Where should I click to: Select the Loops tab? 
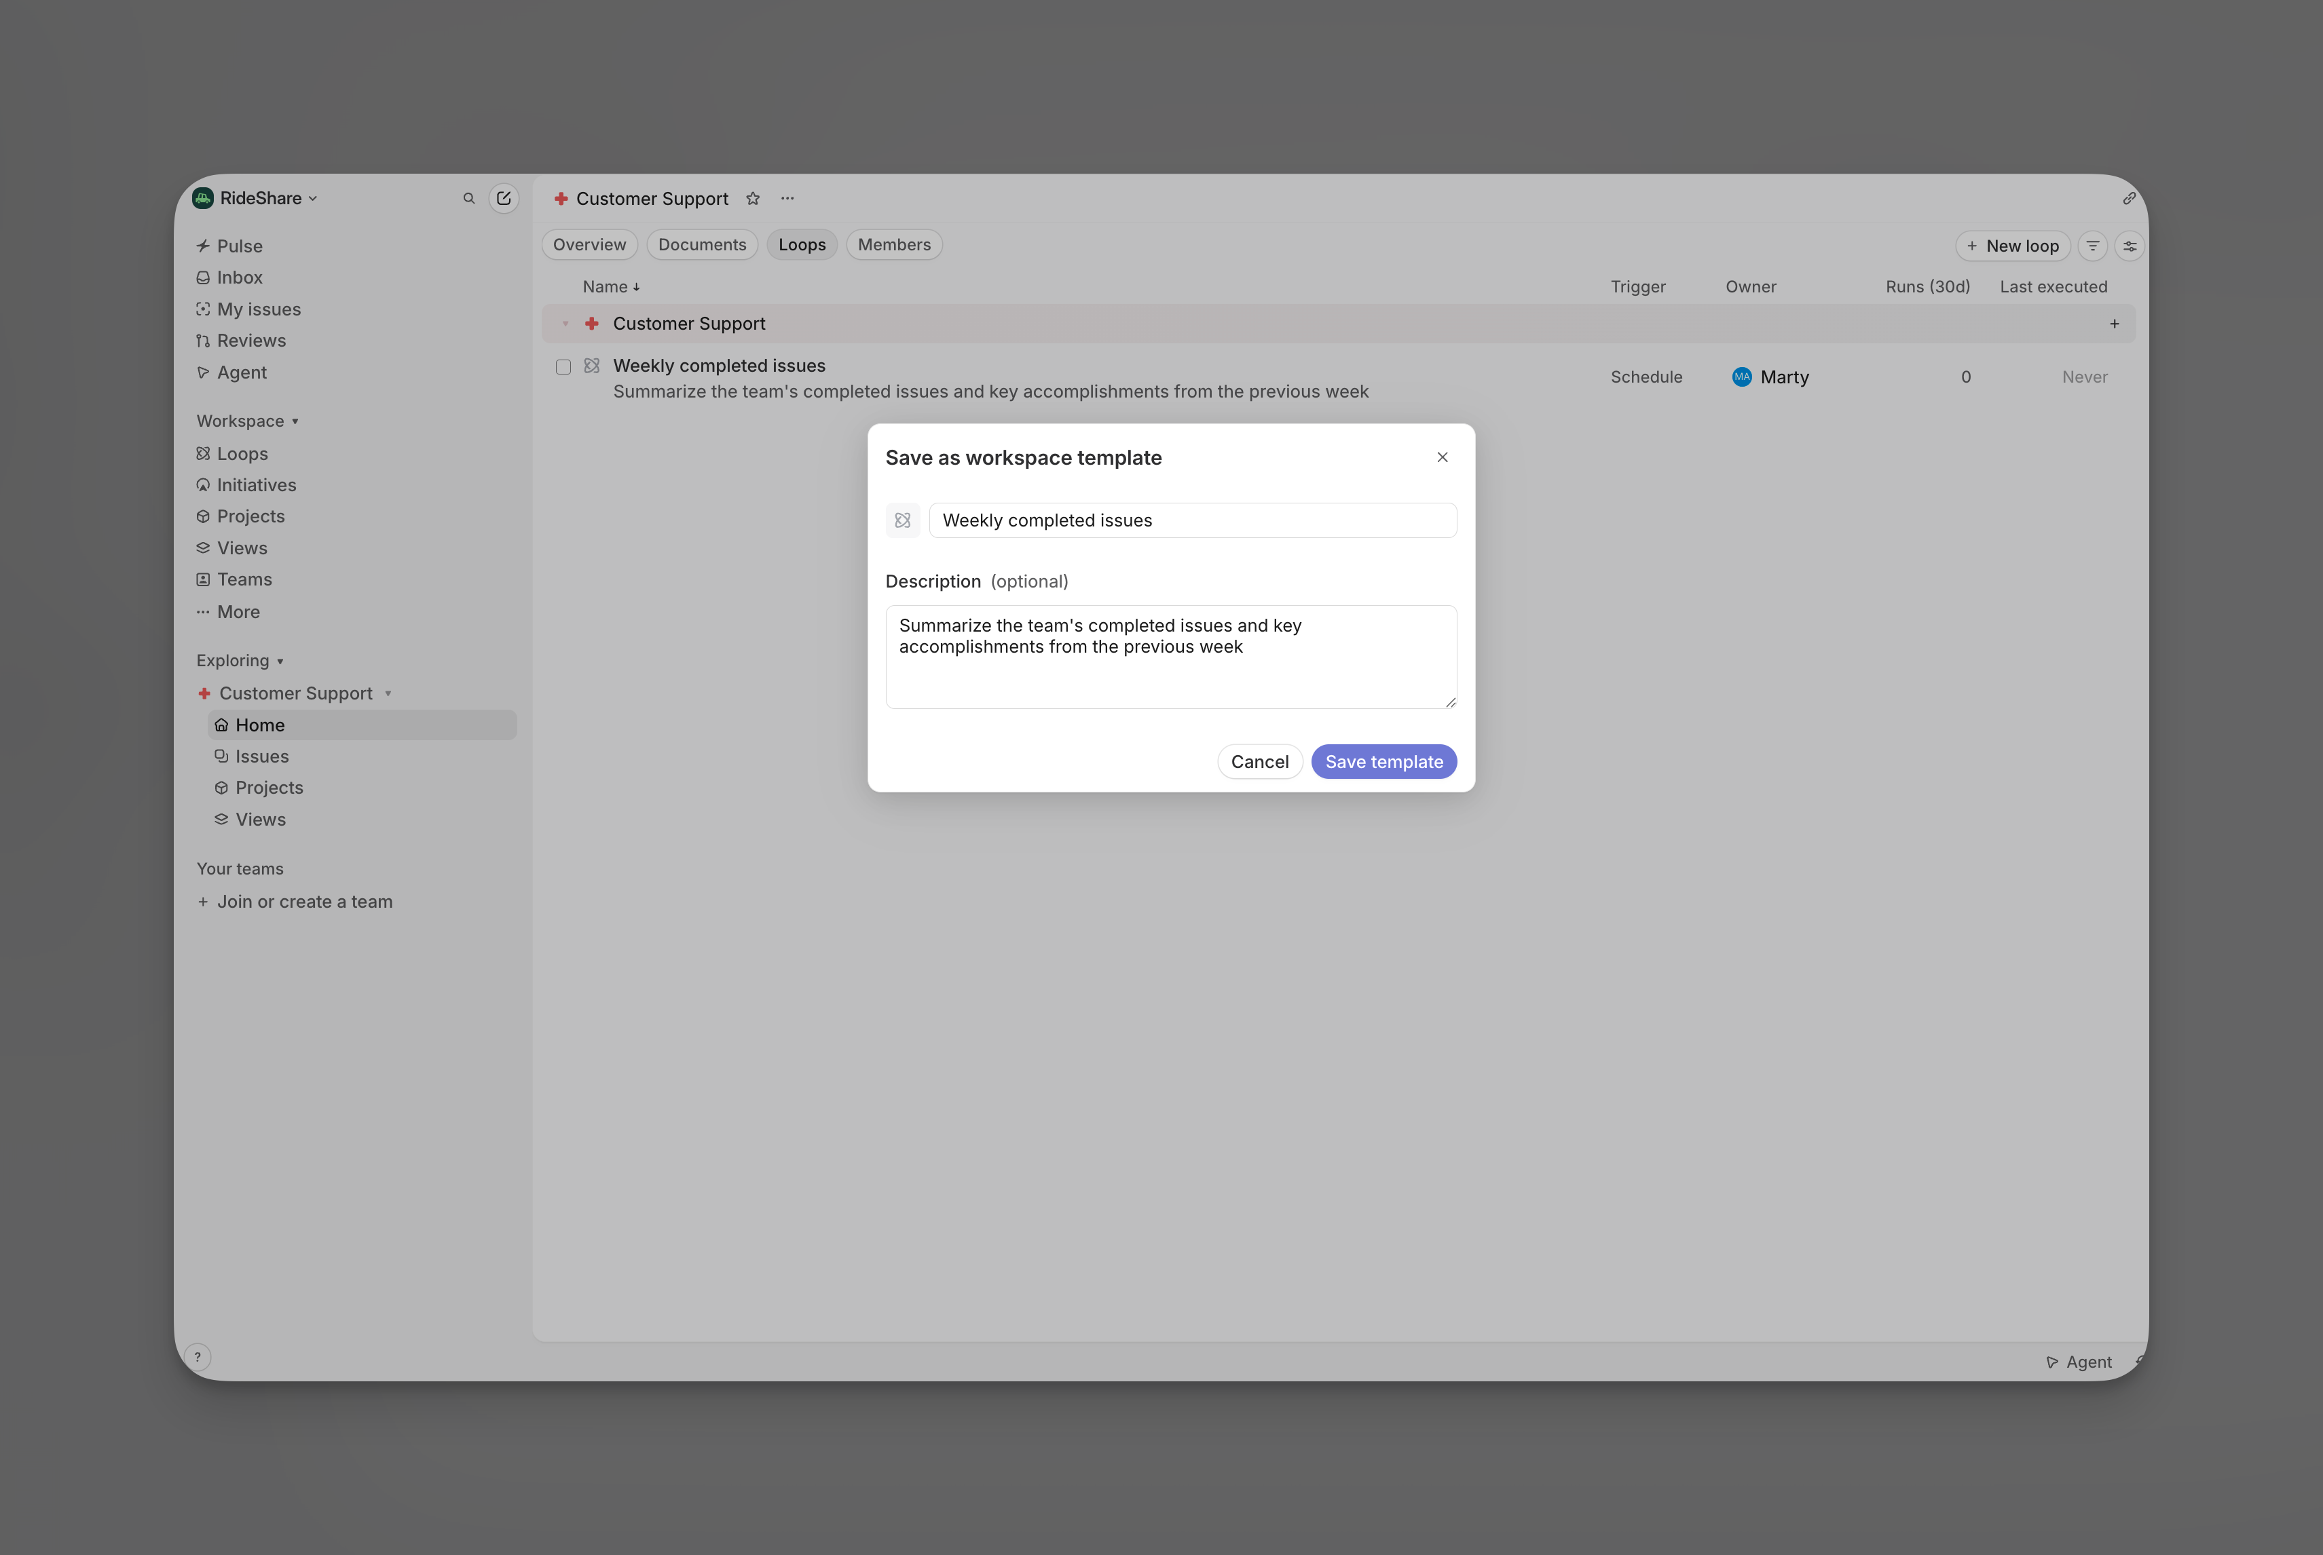pos(802,245)
